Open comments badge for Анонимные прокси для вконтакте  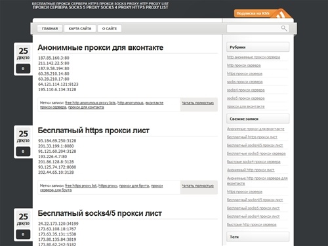pyautogui.click(x=23, y=69)
